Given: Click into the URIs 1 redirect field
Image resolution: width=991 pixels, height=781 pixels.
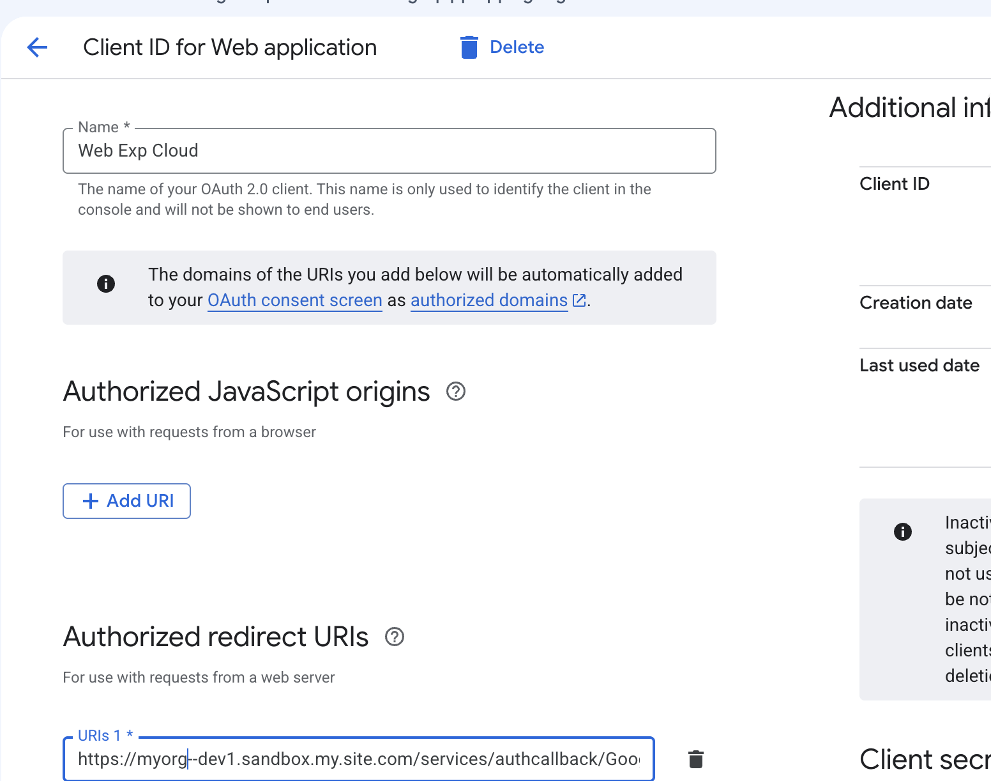Looking at the screenshot, I should (x=359, y=759).
